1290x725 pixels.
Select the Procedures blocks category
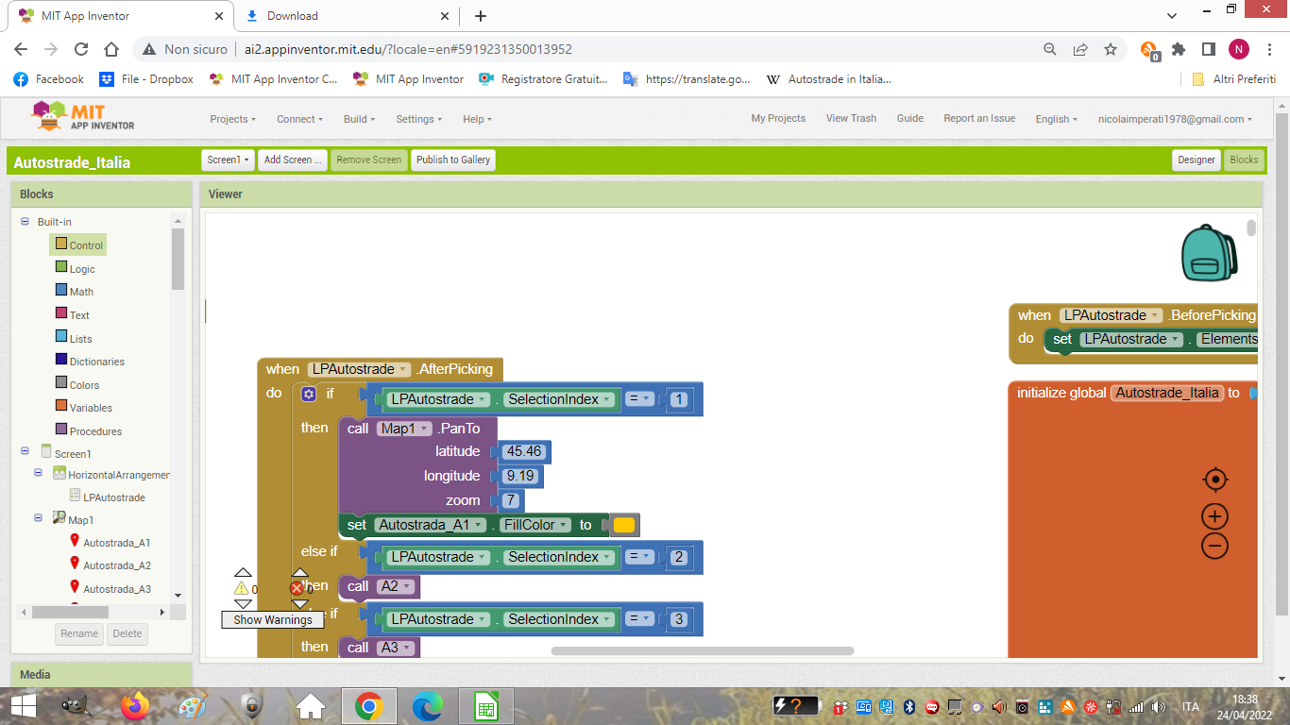pos(89,430)
